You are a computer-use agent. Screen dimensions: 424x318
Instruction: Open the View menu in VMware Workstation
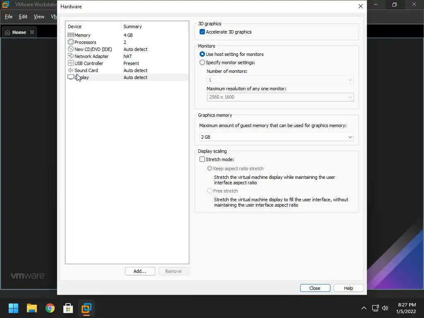point(39,17)
